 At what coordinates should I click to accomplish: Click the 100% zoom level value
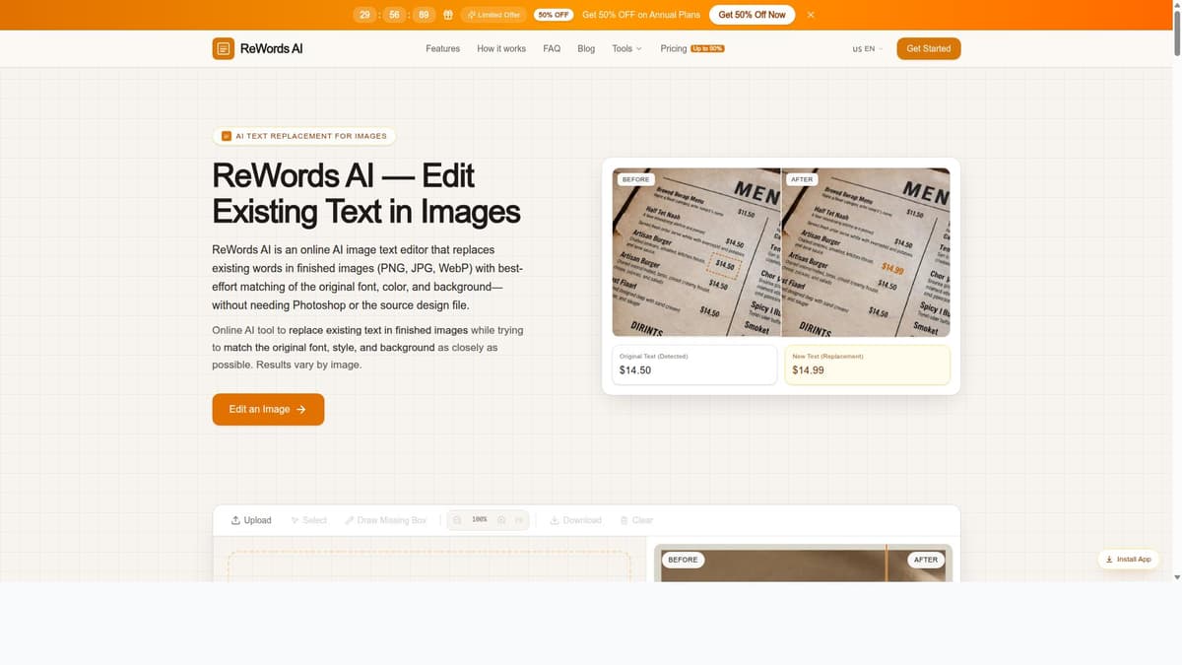click(480, 519)
